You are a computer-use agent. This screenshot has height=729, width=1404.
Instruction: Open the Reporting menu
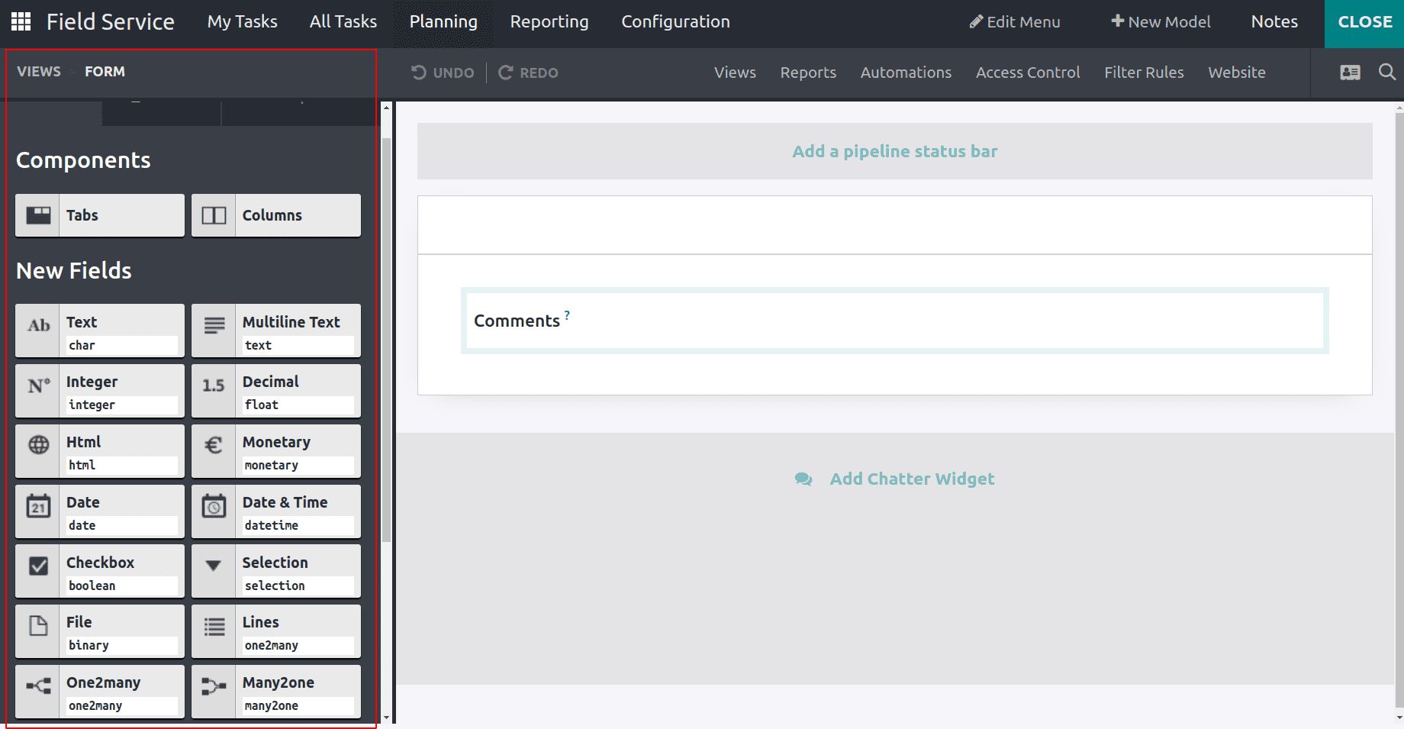tap(549, 21)
